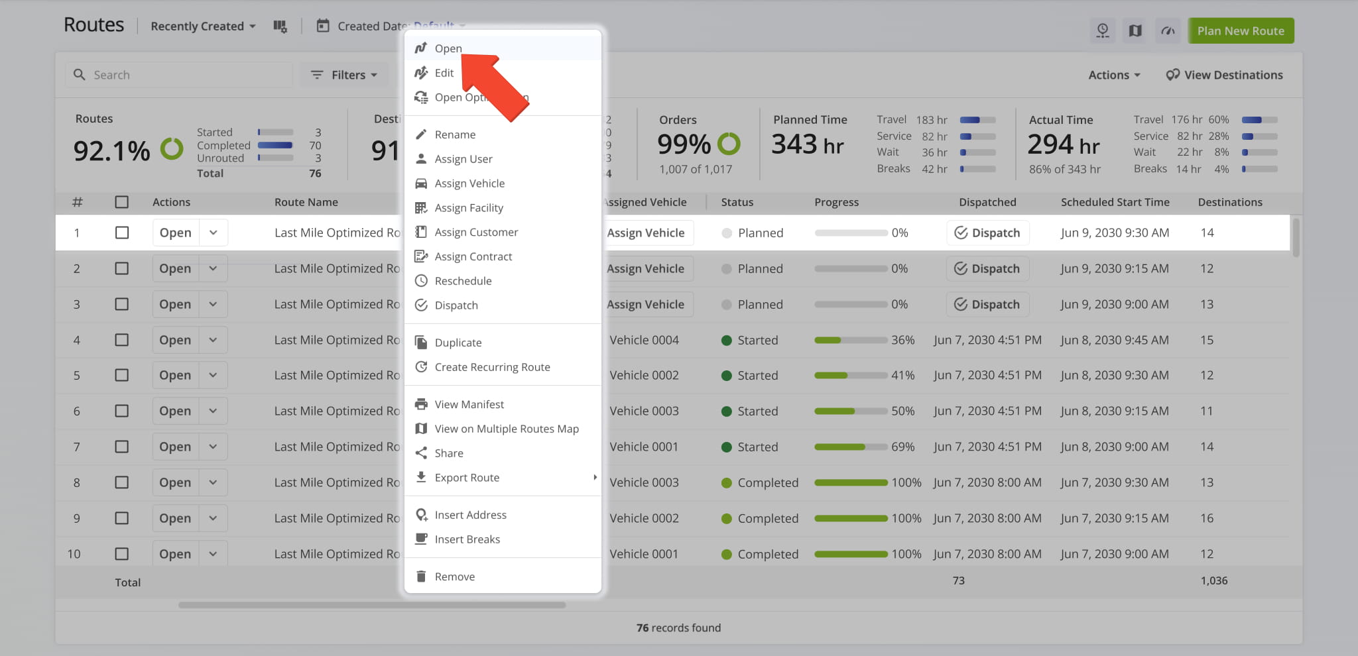This screenshot has height=656, width=1358.
Task: Click the magnifier icon in the search field
Action: pyautogui.click(x=80, y=74)
